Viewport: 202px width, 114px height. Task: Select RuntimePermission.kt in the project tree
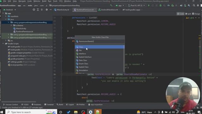(x=23, y=32)
